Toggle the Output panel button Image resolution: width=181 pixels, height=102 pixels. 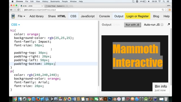(119, 16)
